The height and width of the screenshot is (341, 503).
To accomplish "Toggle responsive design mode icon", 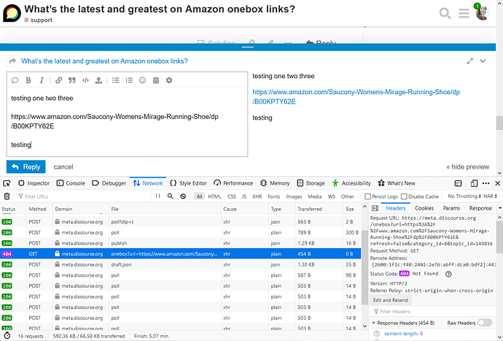I will tap(474, 183).
